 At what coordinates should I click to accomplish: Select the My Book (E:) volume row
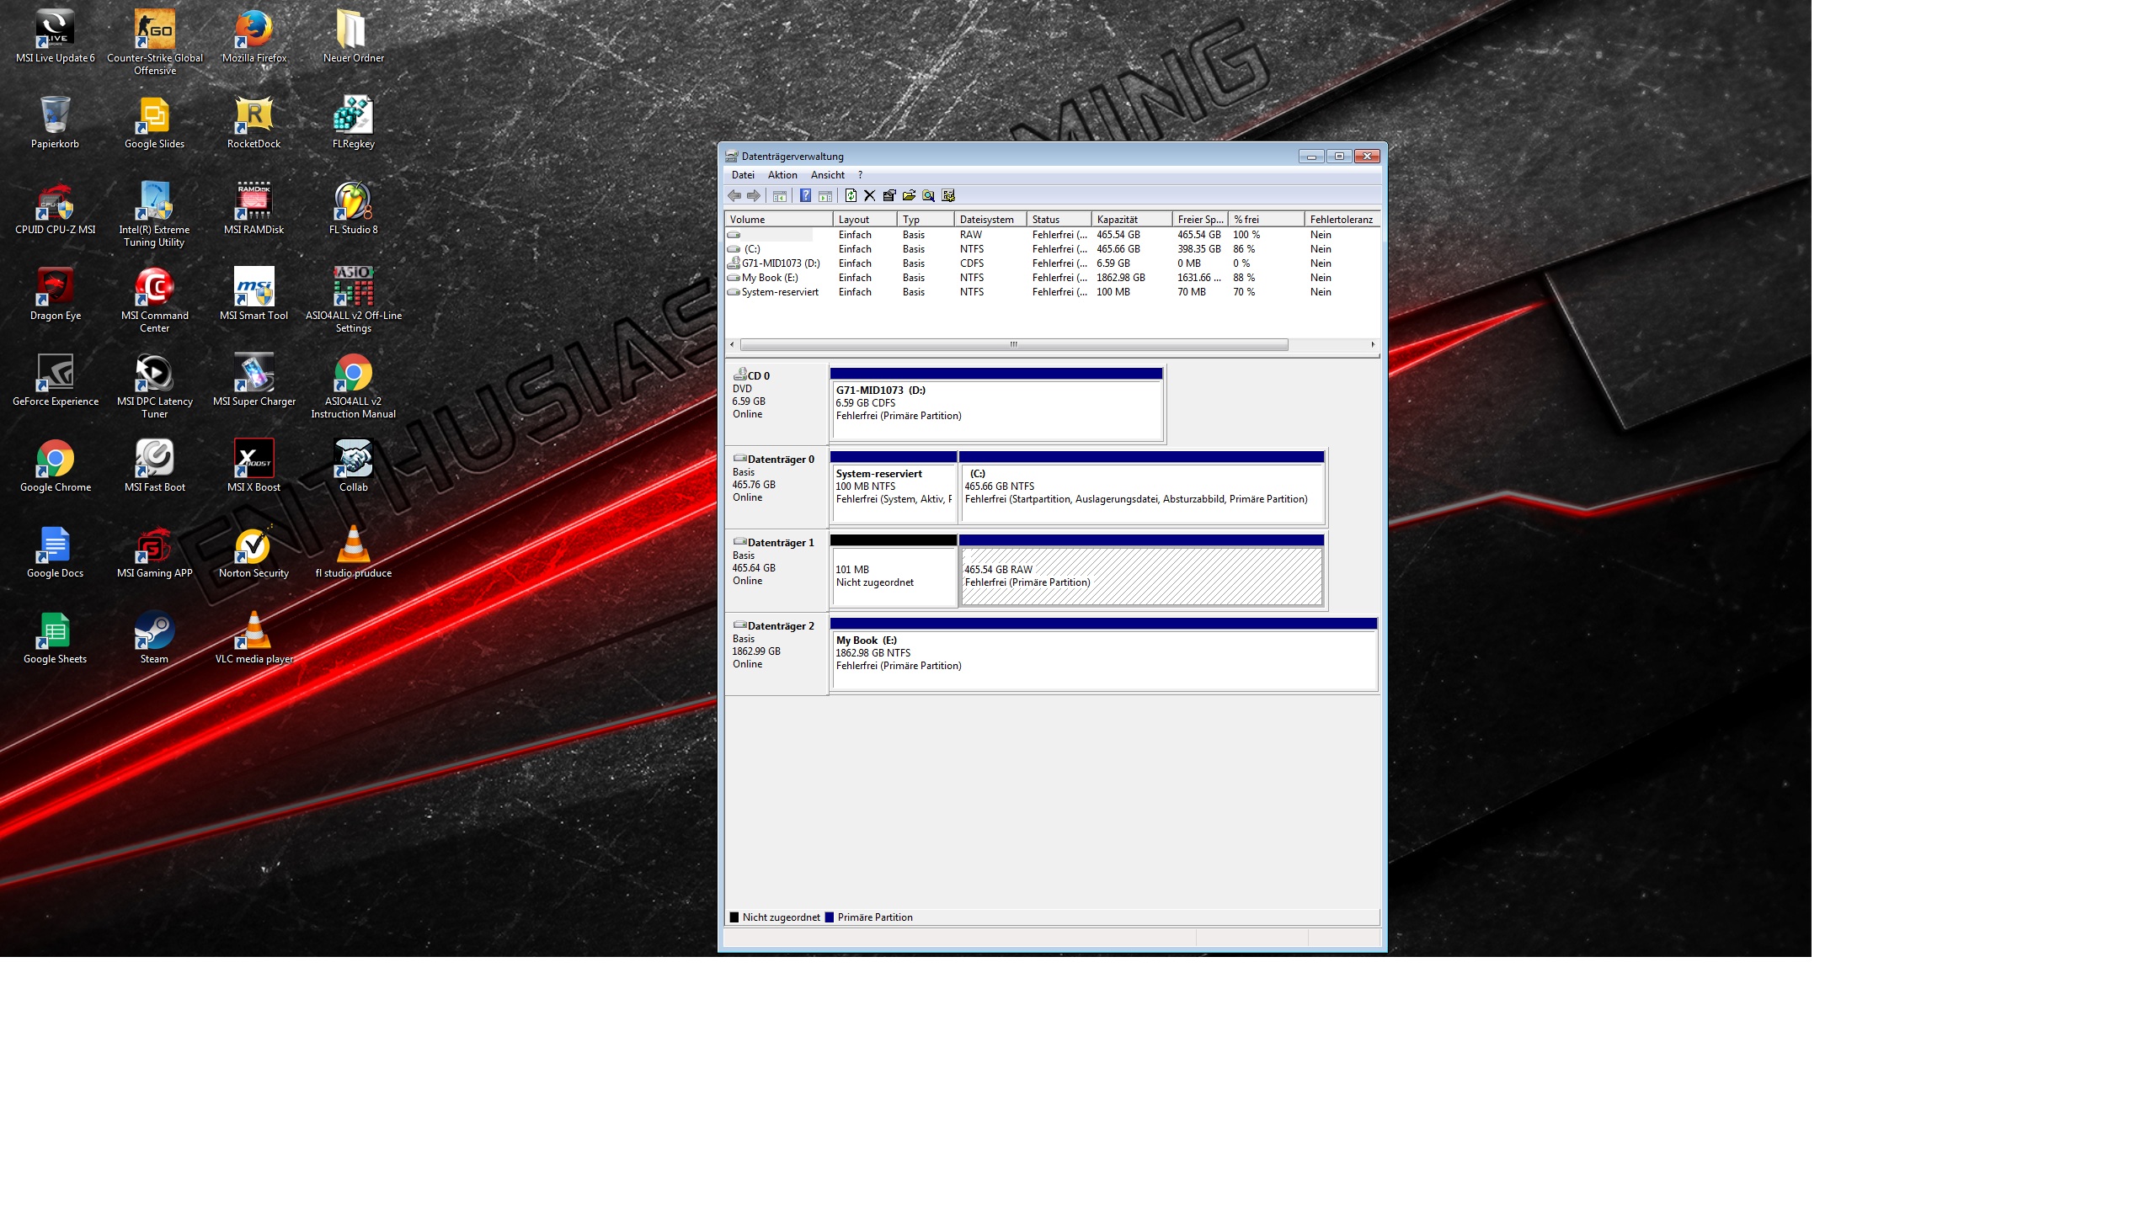click(769, 278)
